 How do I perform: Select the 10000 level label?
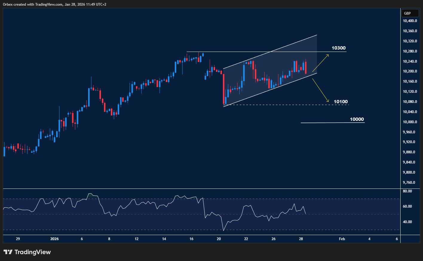(x=357, y=119)
